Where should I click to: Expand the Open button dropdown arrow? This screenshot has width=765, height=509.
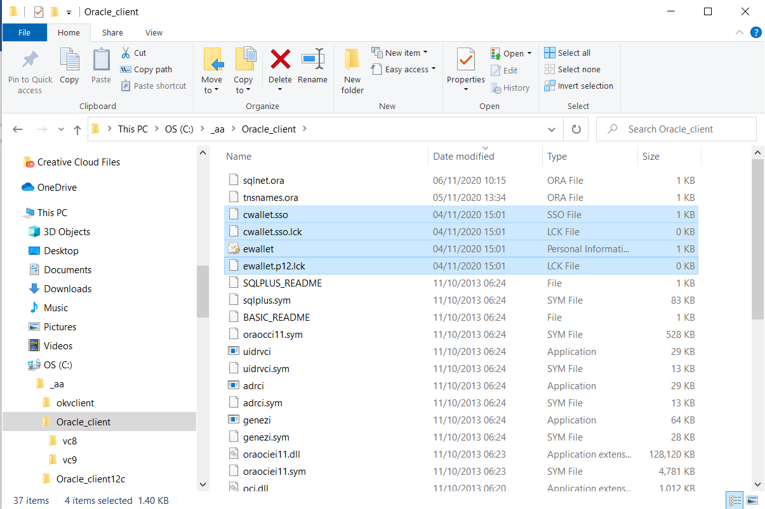point(529,53)
